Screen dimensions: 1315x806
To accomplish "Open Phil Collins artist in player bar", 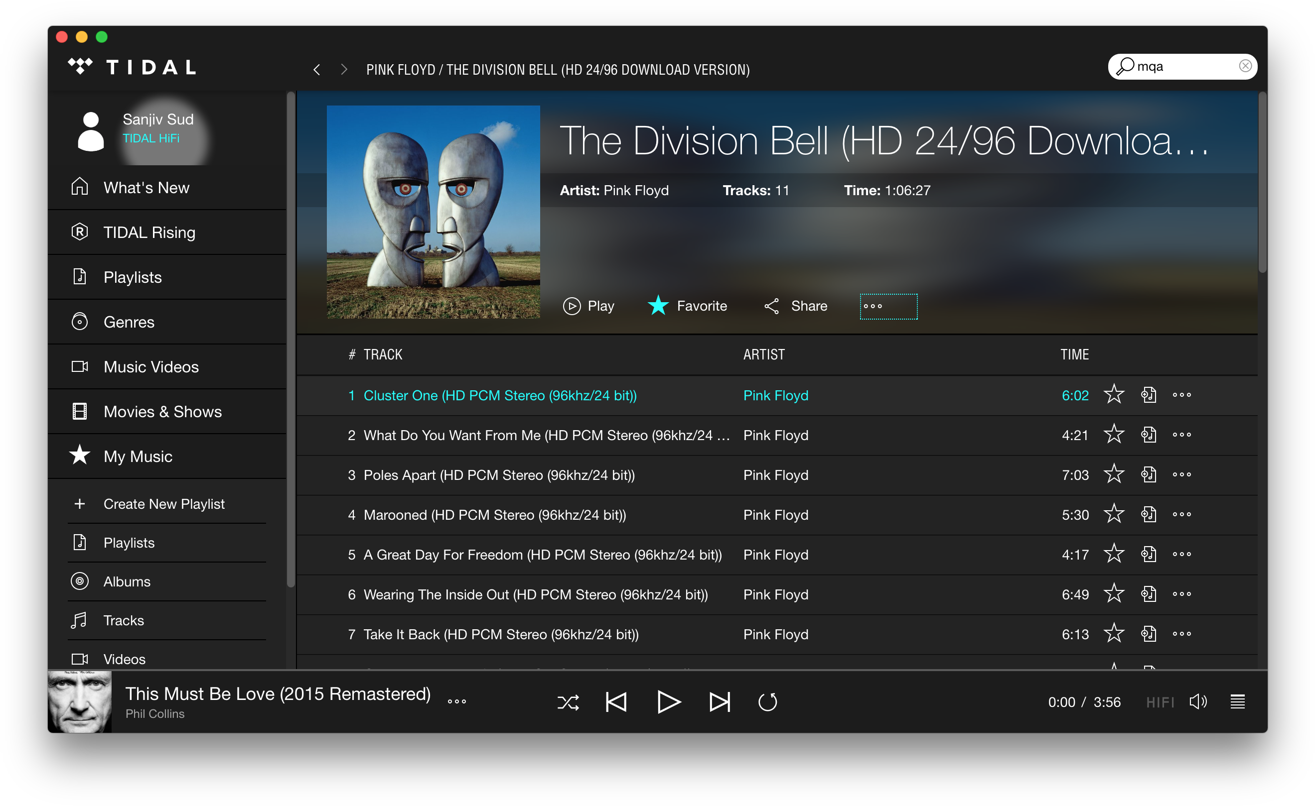I will [155, 714].
